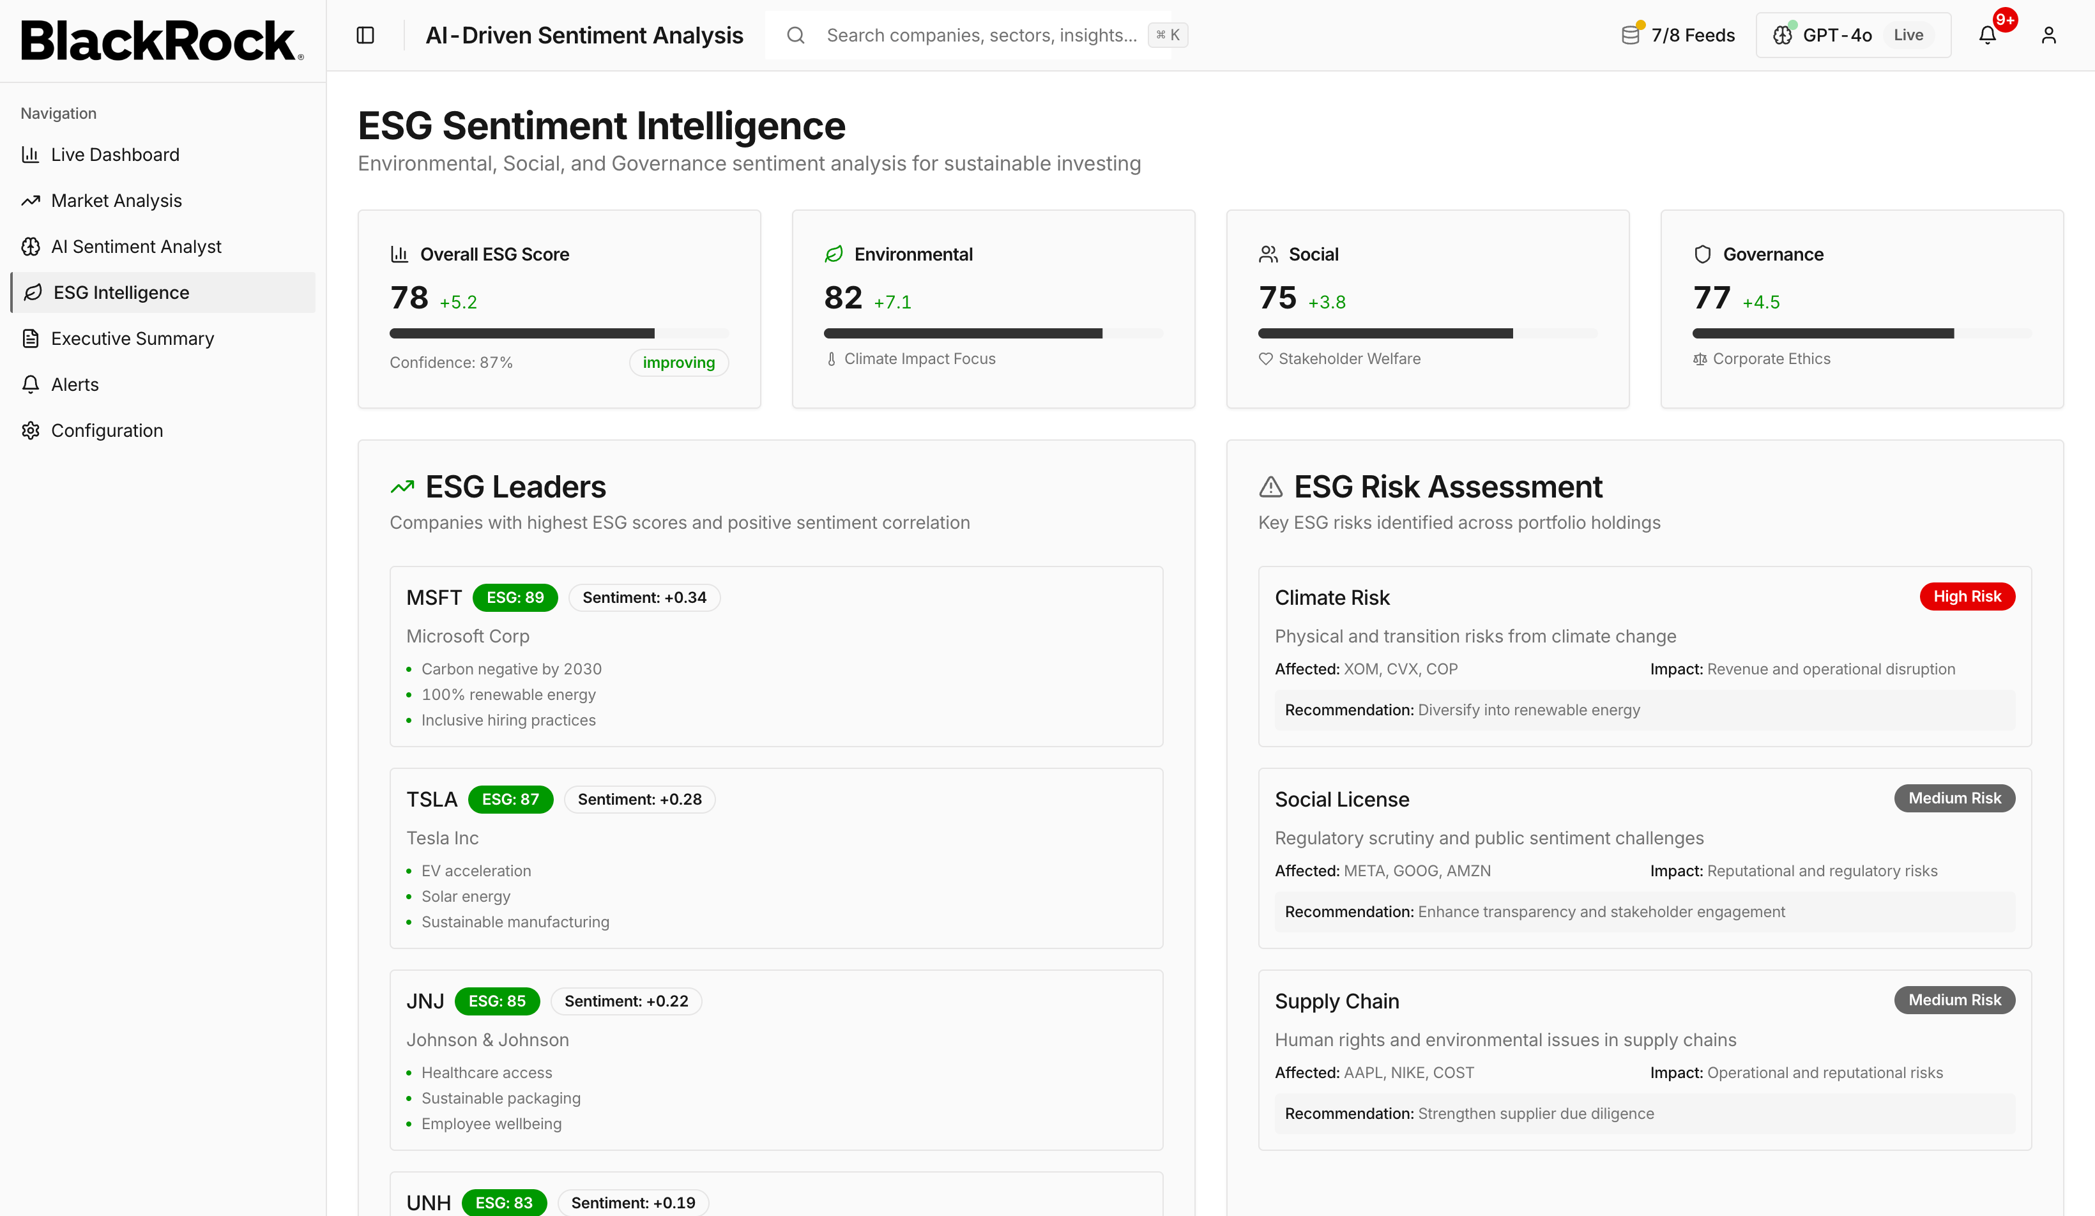Click the scales icon by Corporate Ethics

1700,359
